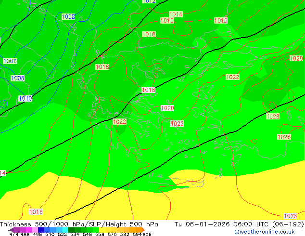Pick the pure yellow legend swatch
This screenshot has width=305, height=236.
(102, 230)
